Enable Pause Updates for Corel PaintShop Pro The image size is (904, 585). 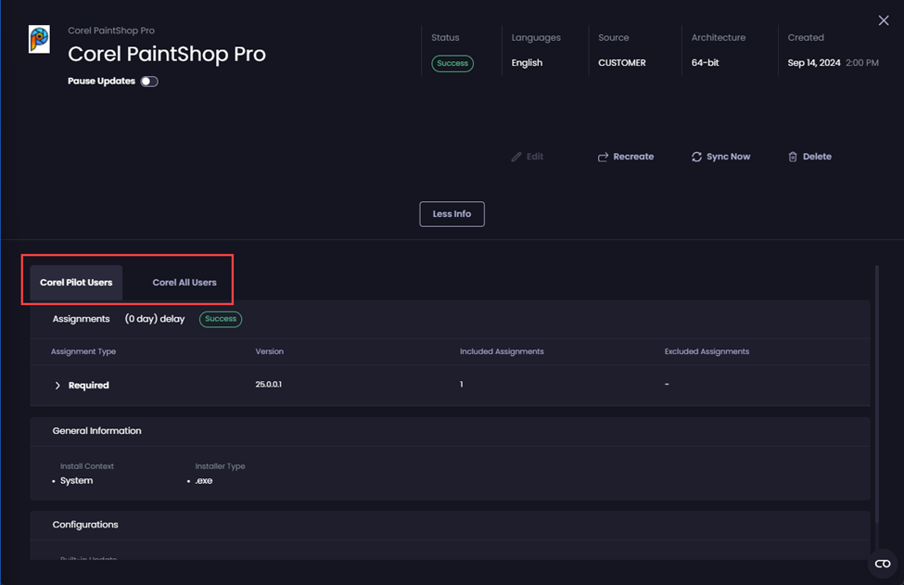point(148,81)
